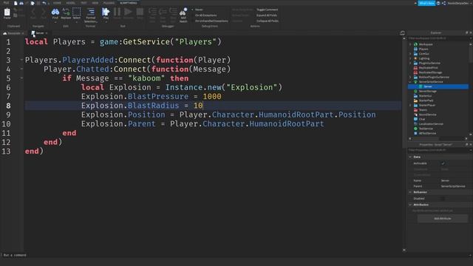Select StarterGui in Explorer

425,96
